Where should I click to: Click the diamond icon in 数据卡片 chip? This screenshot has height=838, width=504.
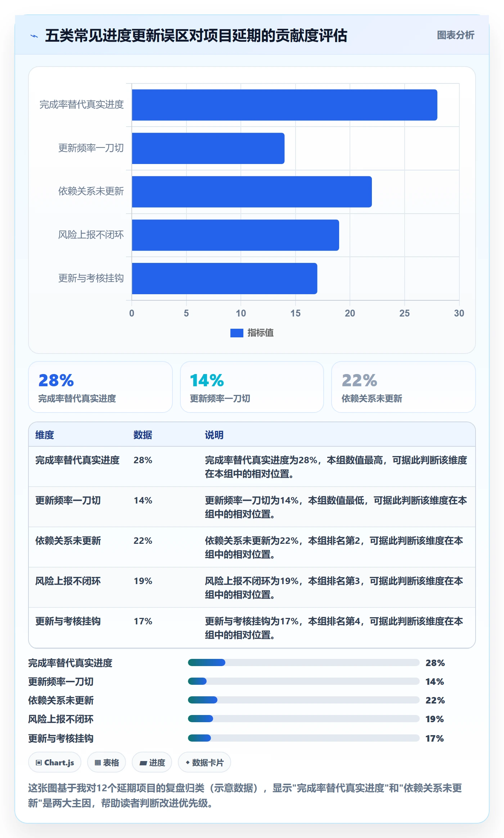click(x=188, y=762)
